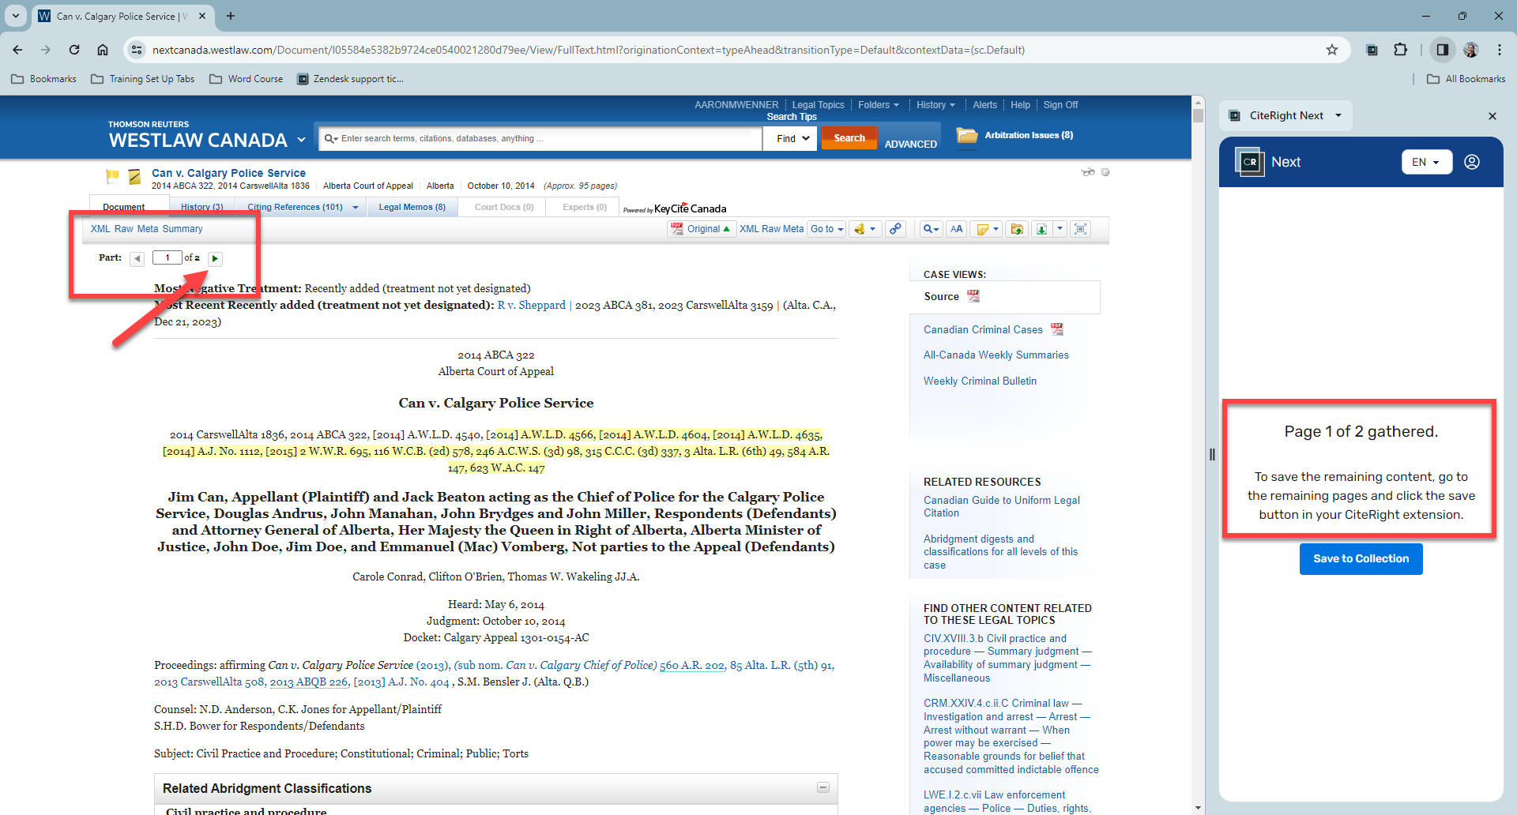The height and width of the screenshot is (815, 1517).
Task: Click the KeyCite treatment icon beside case title
Action: tap(134, 176)
